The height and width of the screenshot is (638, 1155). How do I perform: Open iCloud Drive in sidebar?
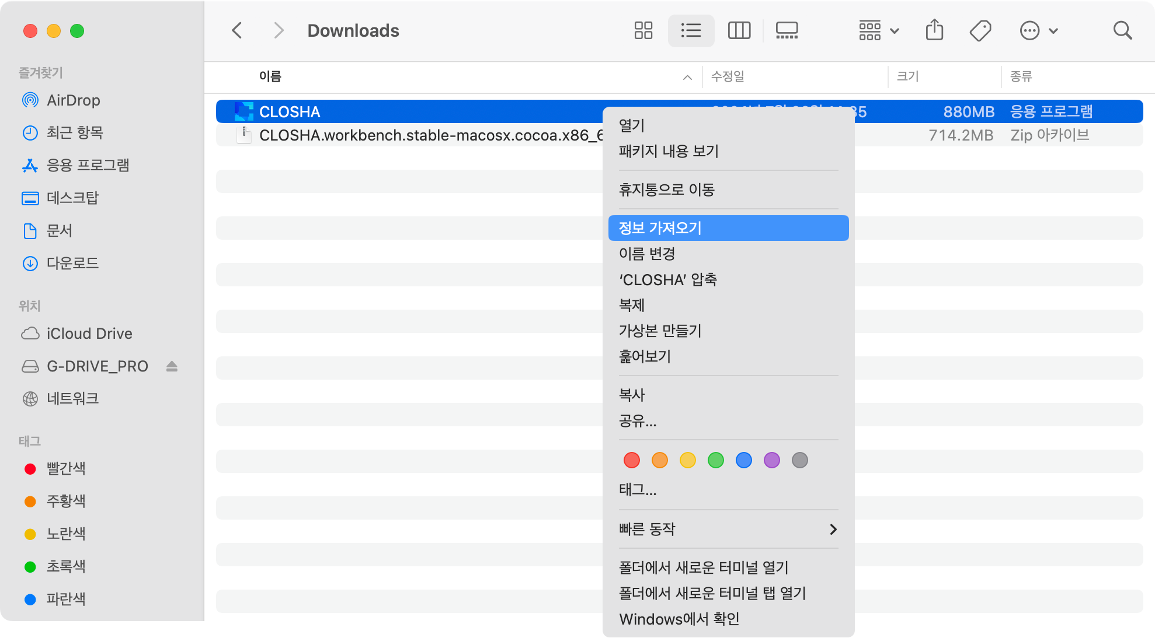pyautogui.click(x=76, y=334)
